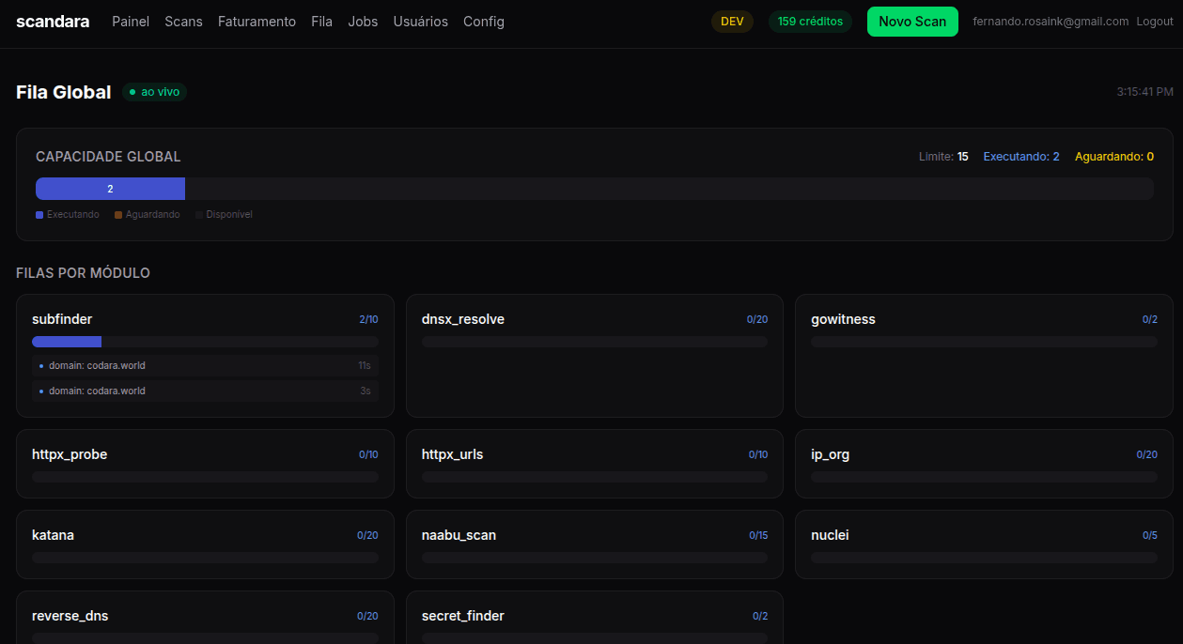Select the second codara.world job, running 3s
Screen dimensions: 1183x644
[x=205, y=391]
